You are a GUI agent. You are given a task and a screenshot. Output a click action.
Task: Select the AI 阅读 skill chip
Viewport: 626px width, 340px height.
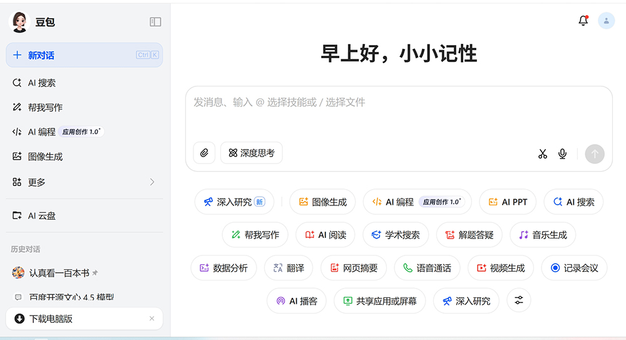[326, 235]
